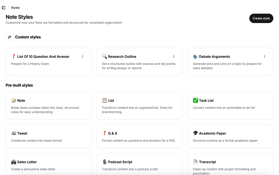The height and width of the screenshot is (175, 279).
Task: Open the Note pre-built style card
Action: [x=49, y=106]
